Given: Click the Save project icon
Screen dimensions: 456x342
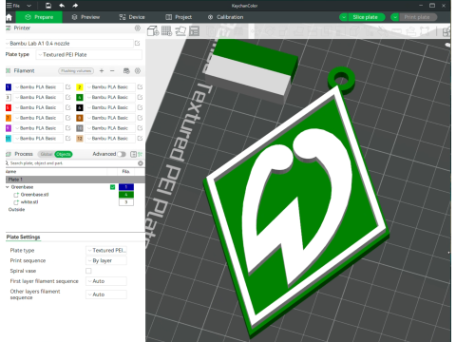Looking at the screenshot, I should pos(48,6).
